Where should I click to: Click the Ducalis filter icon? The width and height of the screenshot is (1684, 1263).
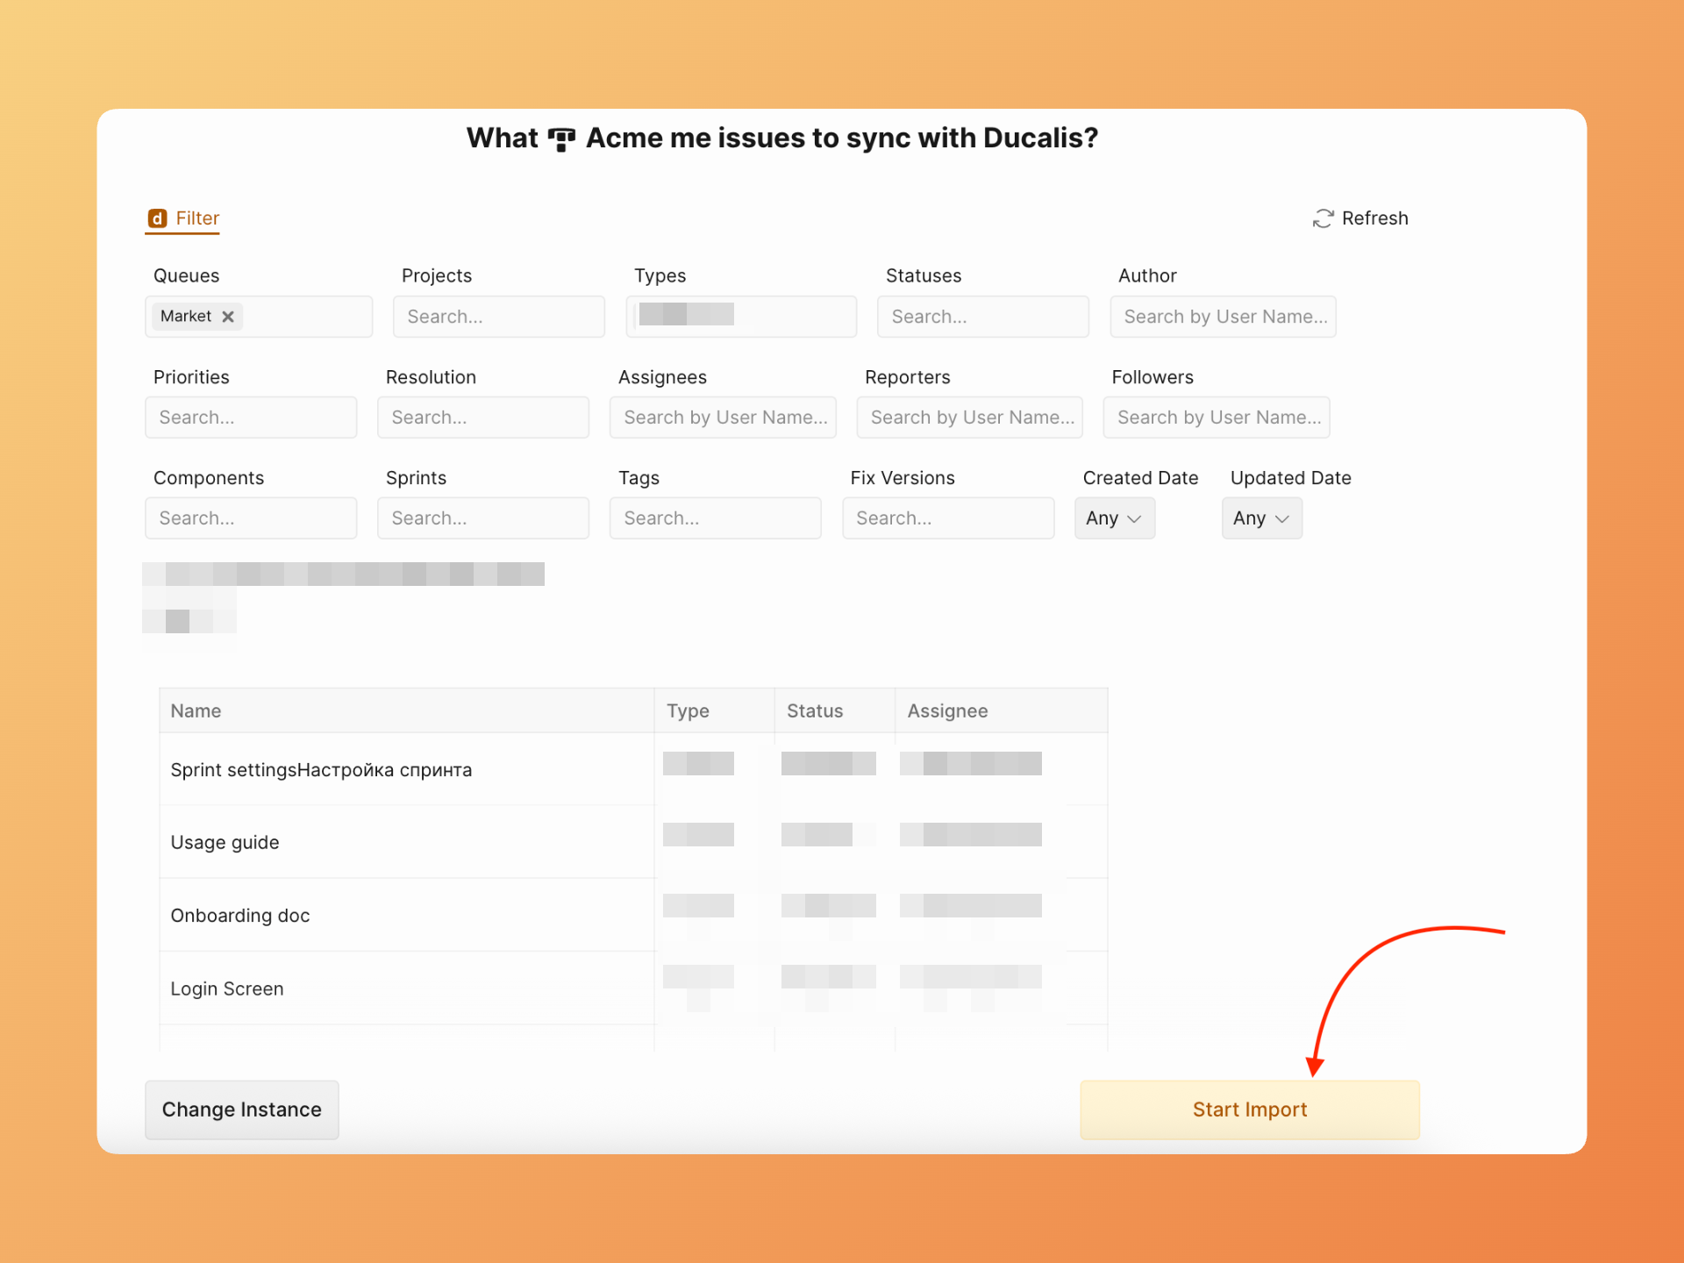coord(158,218)
